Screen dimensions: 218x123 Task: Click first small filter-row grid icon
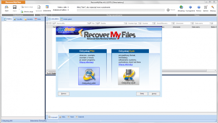[x=47, y=23]
